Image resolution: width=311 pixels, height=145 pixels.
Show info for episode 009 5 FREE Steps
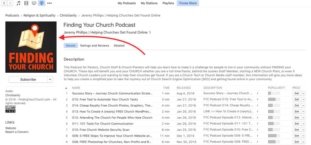coord(258,136)
